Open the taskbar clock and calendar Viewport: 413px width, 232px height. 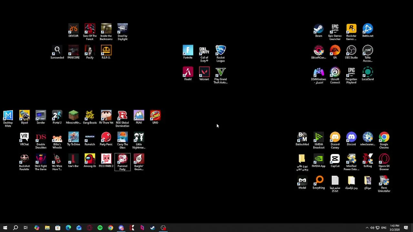coord(395,228)
